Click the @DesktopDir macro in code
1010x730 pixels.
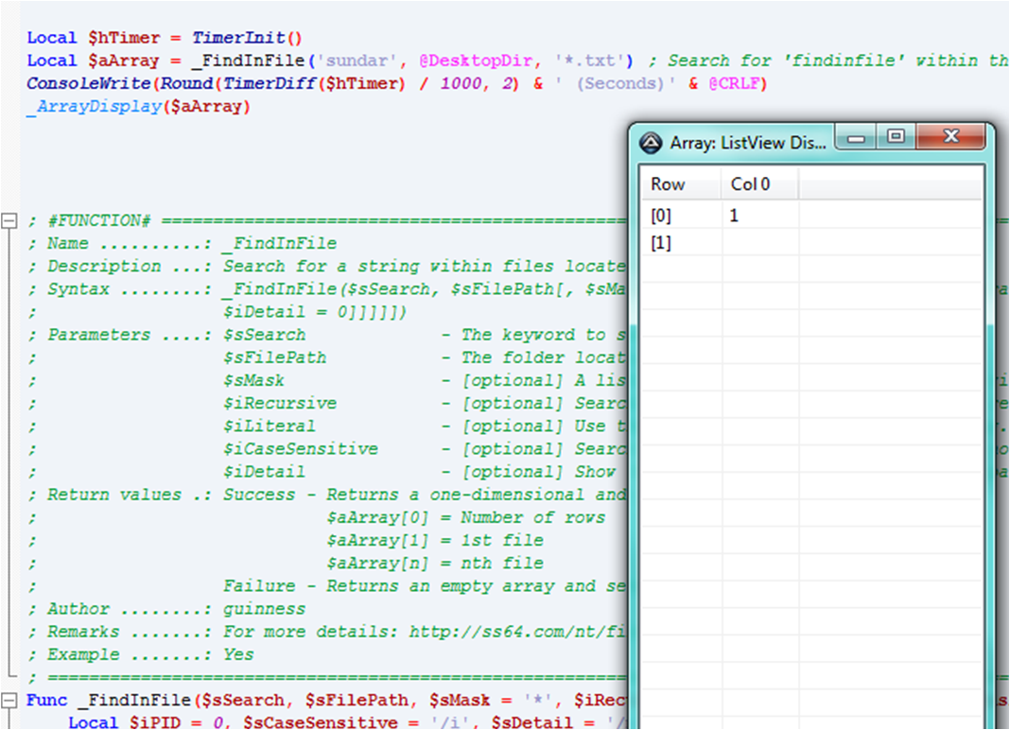pos(476,61)
